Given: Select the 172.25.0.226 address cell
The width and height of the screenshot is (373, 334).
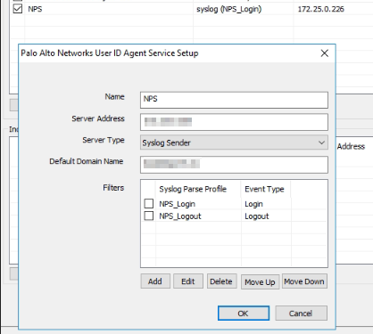Looking at the screenshot, I should (321, 9).
